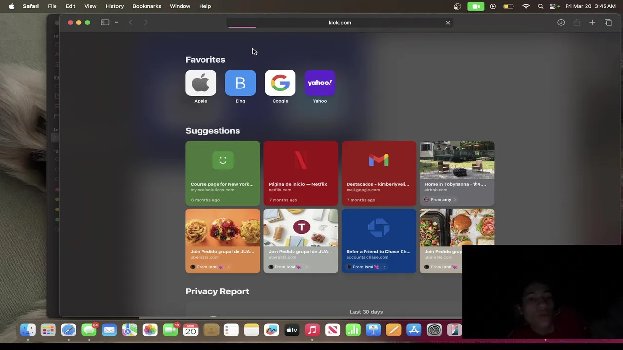The image size is (623, 350).
Task: Open Music from the Dock
Action: [x=312, y=331]
